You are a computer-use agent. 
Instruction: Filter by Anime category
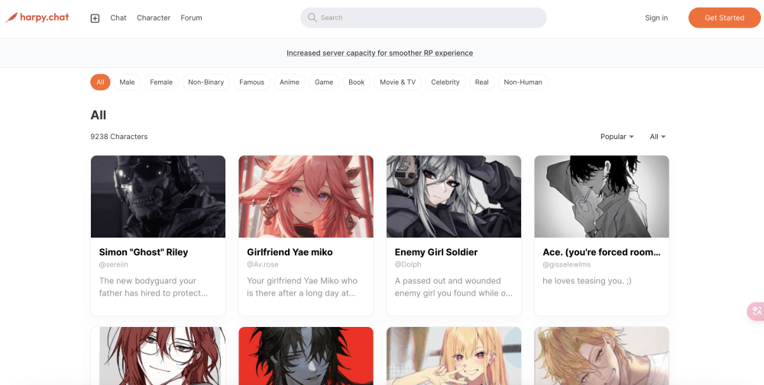[x=290, y=82]
